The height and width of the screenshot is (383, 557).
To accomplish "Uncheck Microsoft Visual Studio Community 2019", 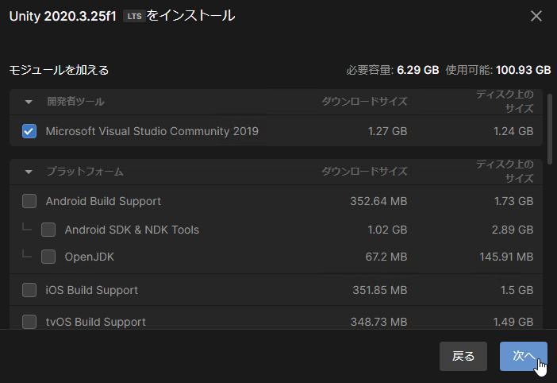I will (x=29, y=131).
